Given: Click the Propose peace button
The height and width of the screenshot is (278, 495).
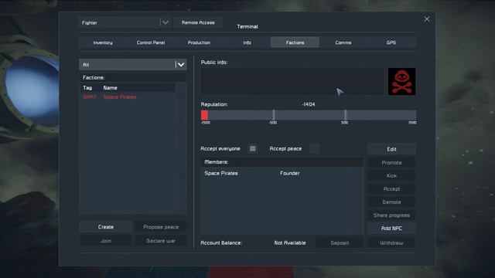Looking at the screenshot, I should pyautogui.click(x=161, y=227).
